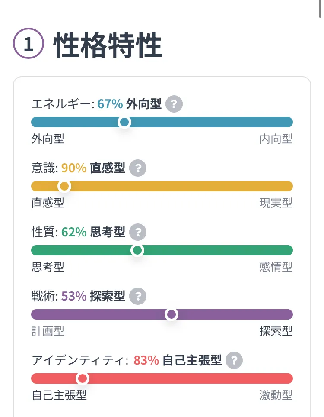Click the 67% 外向型 result text
Image resolution: width=324 pixels, height=417 pixels.
129,104
